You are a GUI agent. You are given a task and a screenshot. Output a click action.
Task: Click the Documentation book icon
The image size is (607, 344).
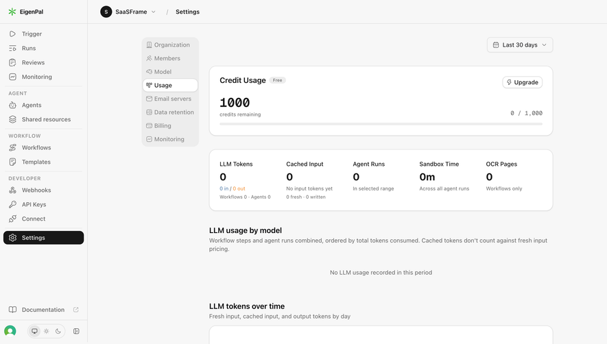pyautogui.click(x=13, y=310)
